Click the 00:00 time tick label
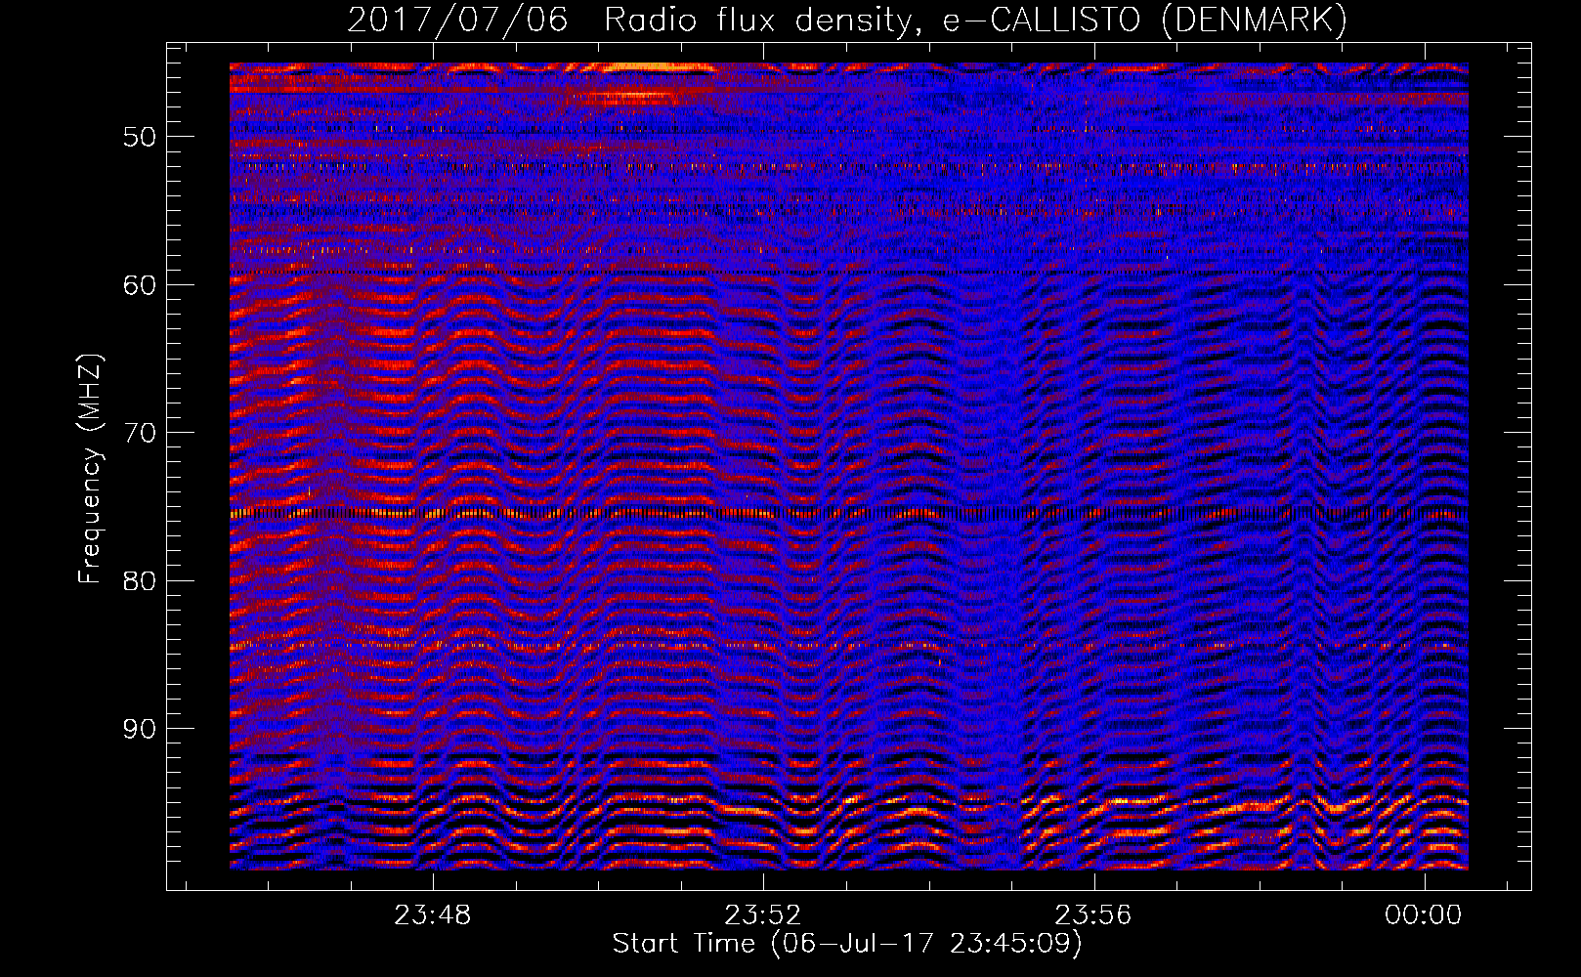Image resolution: width=1581 pixels, height=977 pixels. (1424, 914)
